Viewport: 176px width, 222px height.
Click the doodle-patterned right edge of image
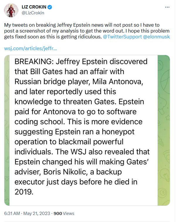point(164,130)
